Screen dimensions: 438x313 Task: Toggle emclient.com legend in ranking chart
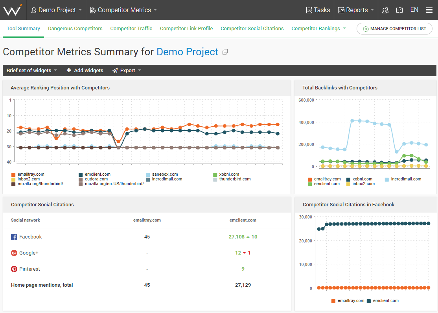tap(95, 175)
